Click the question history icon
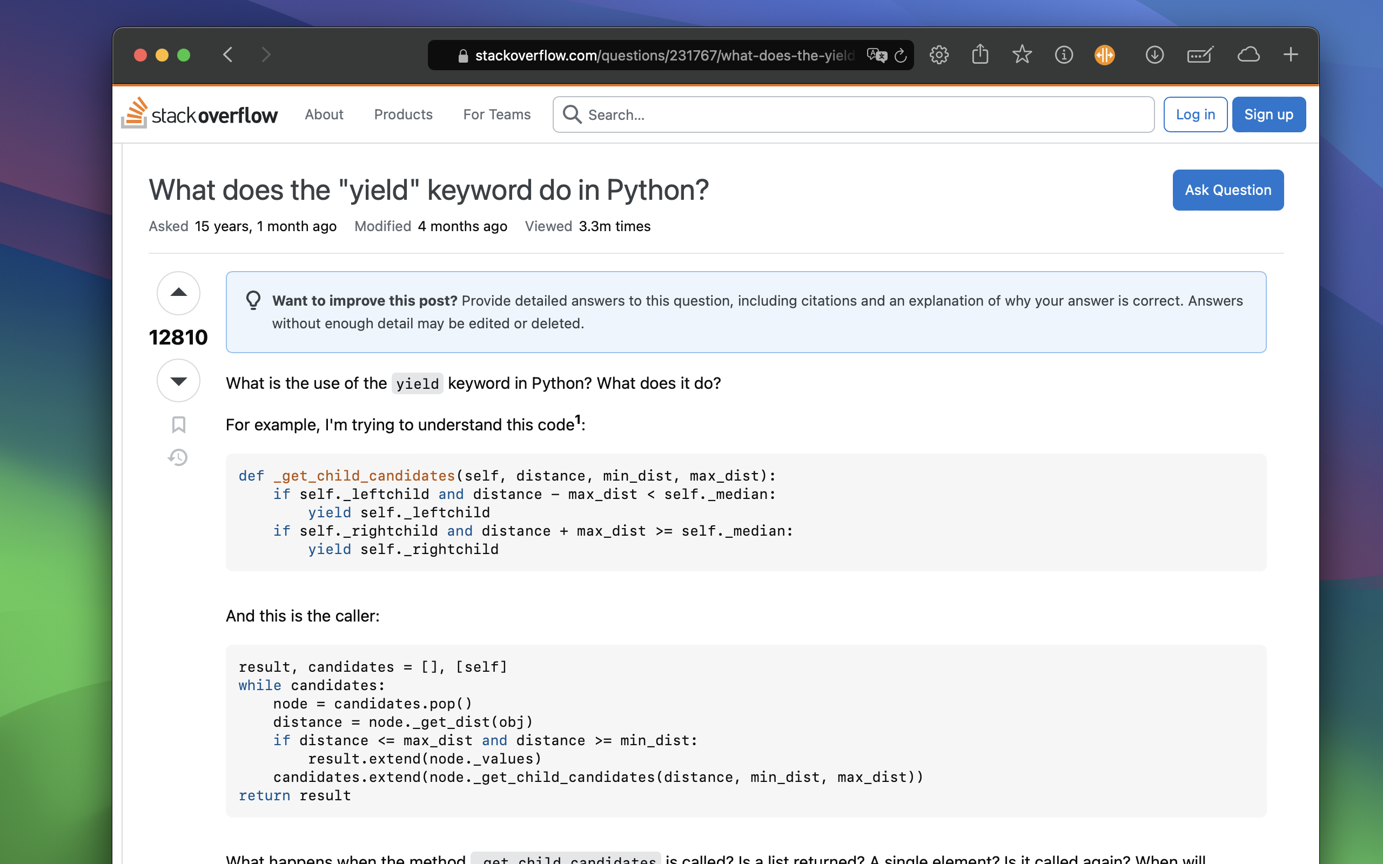The height and width of the screenshot is (864, 1383). tap(178, 457)
